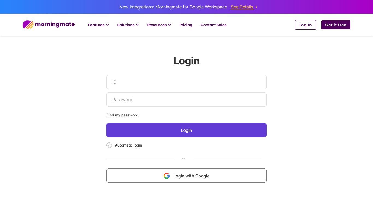Click the Features chevron arrow
The image size is (373, 210).
click(x=108, y=25)
